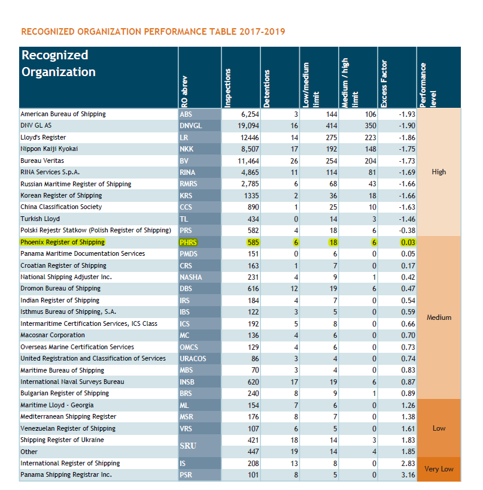Click the "Other" row name
The height and width of the screenshot is (490, 483).
(x=29, y=452)
